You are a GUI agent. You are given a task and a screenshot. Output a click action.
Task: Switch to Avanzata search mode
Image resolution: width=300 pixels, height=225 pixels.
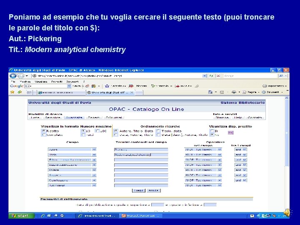pos(74,117)
